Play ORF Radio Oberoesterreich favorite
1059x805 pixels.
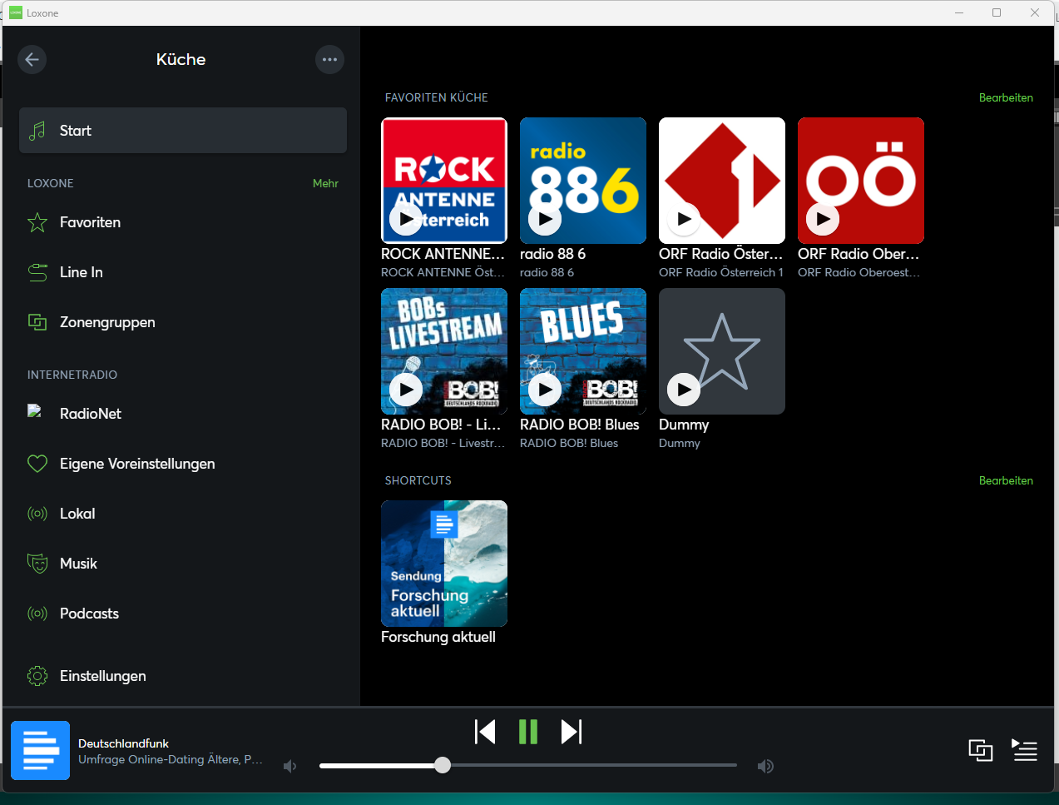pyautogui.click(x=823, y=219)
